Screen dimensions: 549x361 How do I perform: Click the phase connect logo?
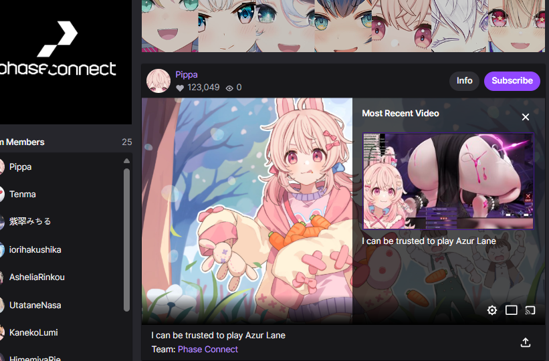[x=58, y=49]
